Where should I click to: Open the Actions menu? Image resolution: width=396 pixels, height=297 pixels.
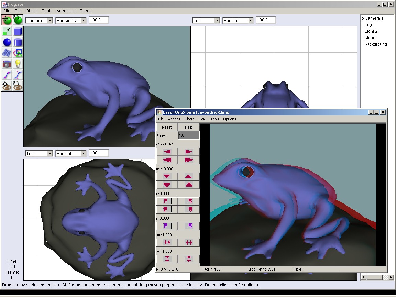[174, 119]
